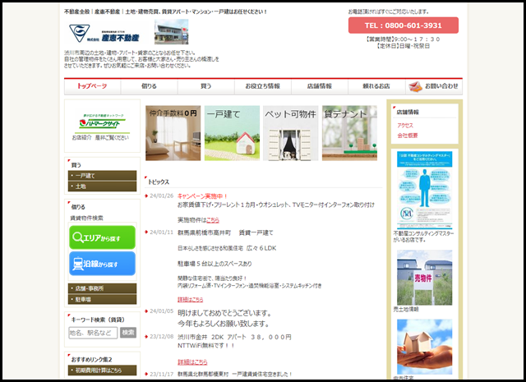Click the blue 沿線から探す train button
Viewport: 526px width, 382px height.
(x=102, y=264)
